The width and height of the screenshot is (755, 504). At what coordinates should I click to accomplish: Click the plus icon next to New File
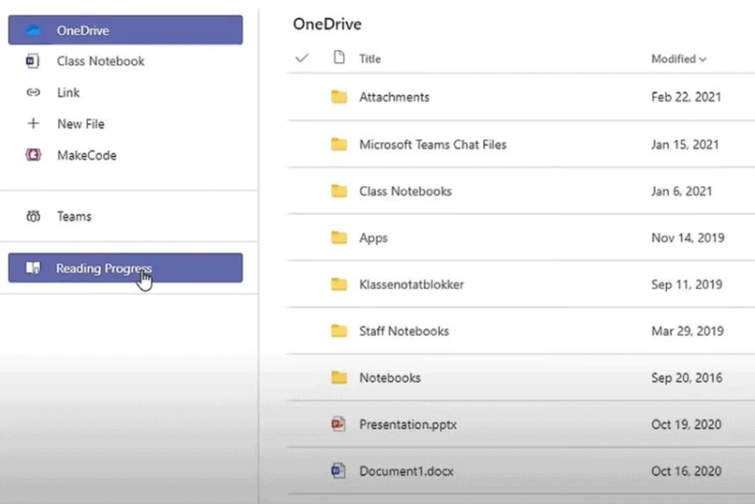point(33,124)
